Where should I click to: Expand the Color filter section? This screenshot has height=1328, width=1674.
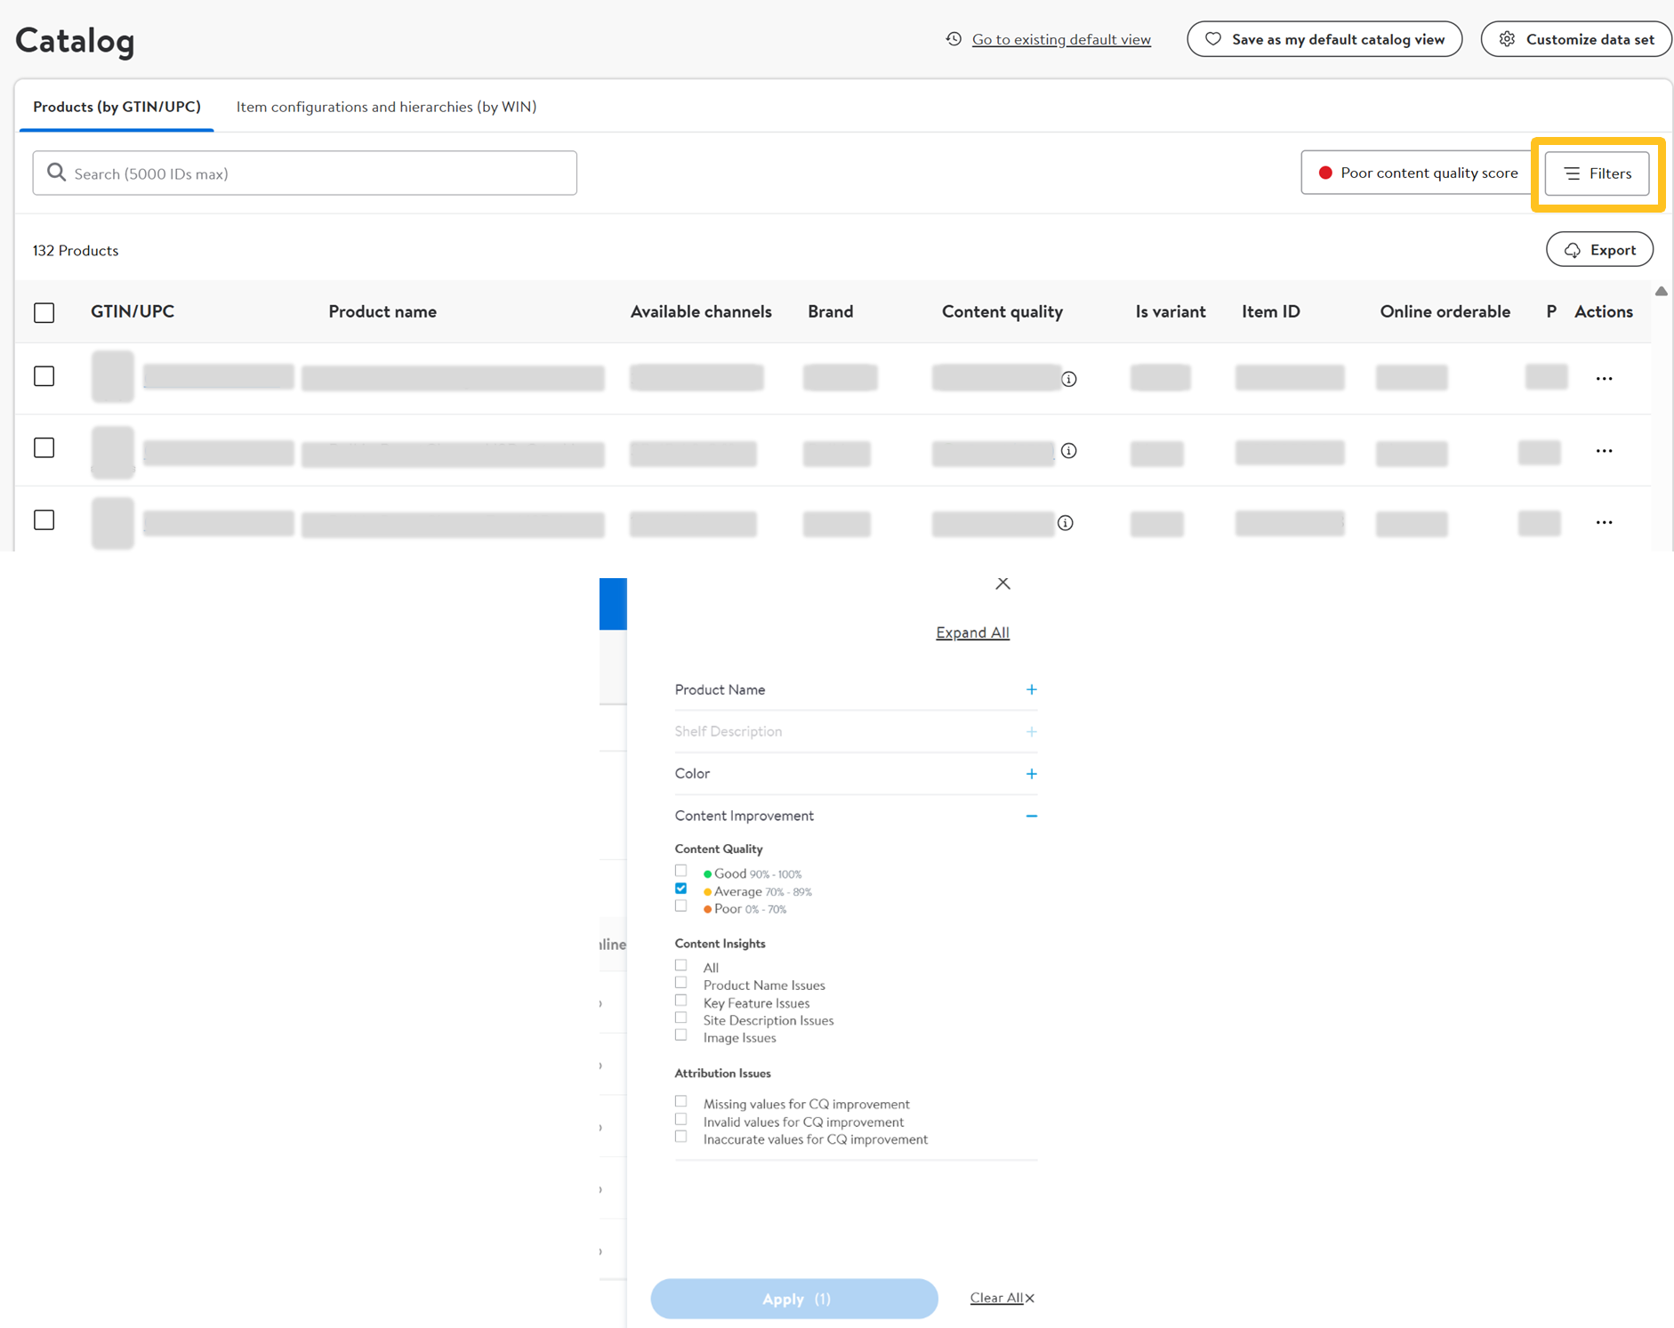click(x=1031, y=774)
